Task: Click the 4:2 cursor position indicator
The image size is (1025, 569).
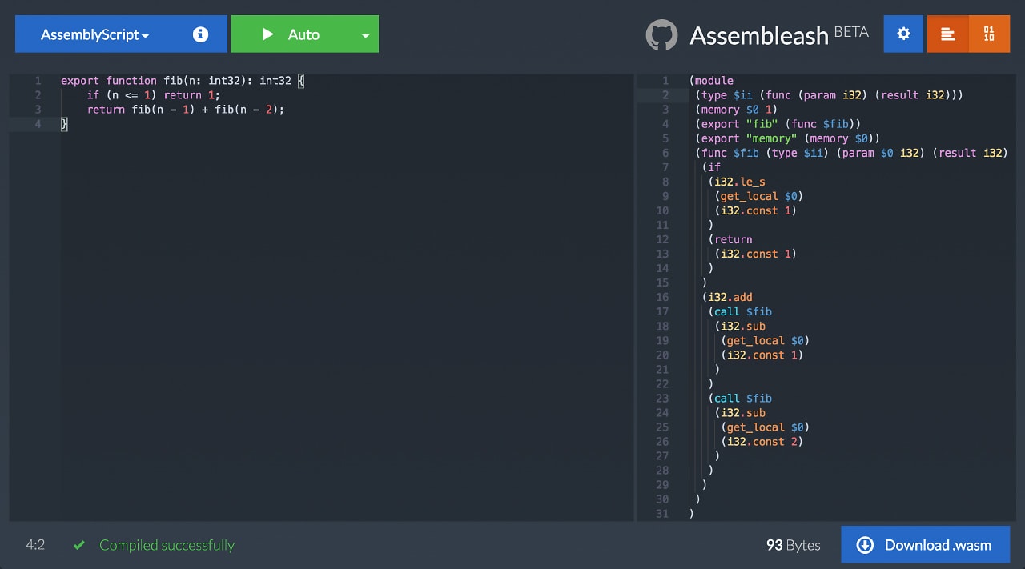Action: (x=34, y=544)
